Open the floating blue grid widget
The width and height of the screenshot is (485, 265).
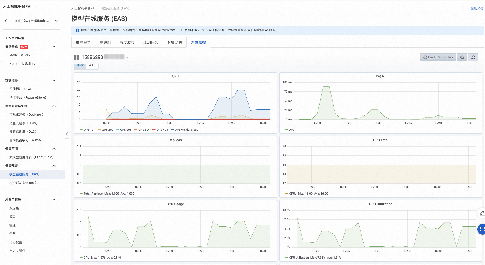[482, 229]
